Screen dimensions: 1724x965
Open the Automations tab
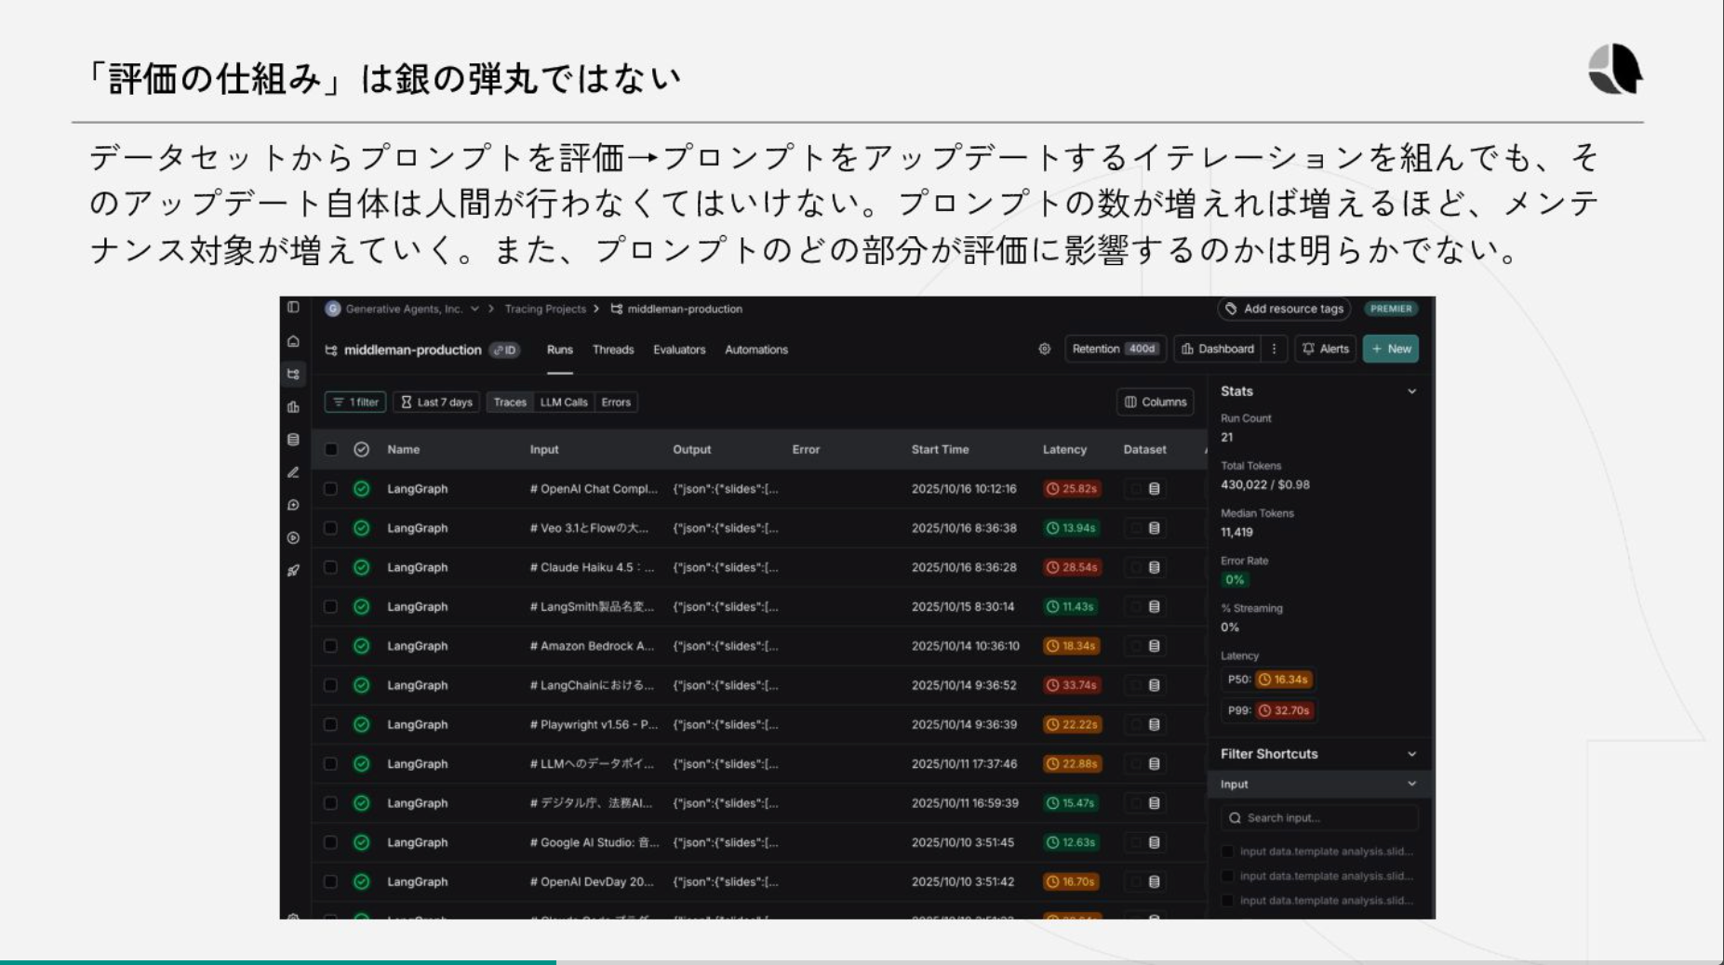point(756,350)
